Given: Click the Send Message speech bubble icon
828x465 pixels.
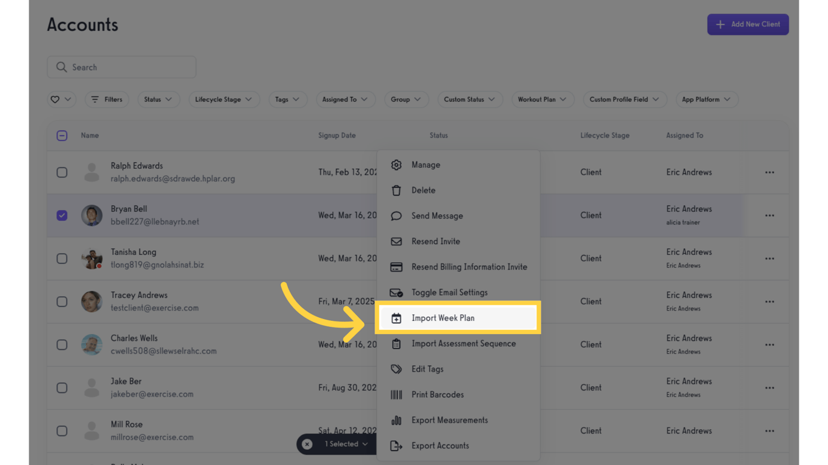Looking at the screenshot, I should (396, 216).
